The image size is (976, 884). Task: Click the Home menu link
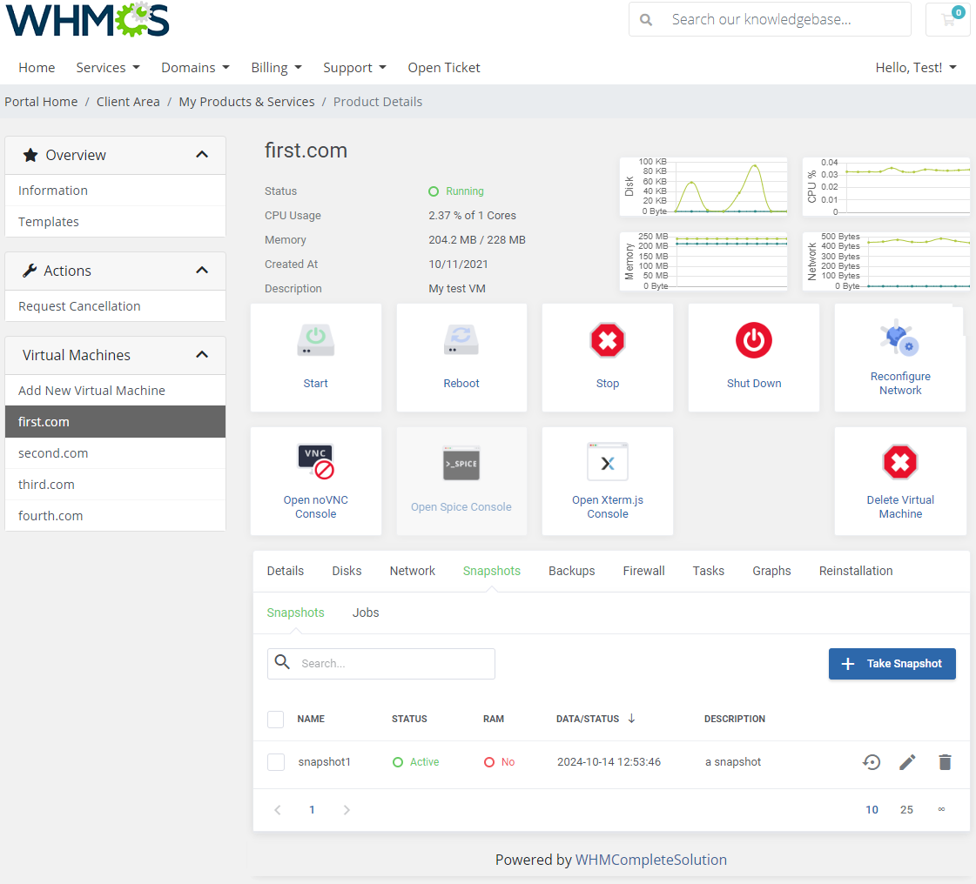tap(37, 67)
